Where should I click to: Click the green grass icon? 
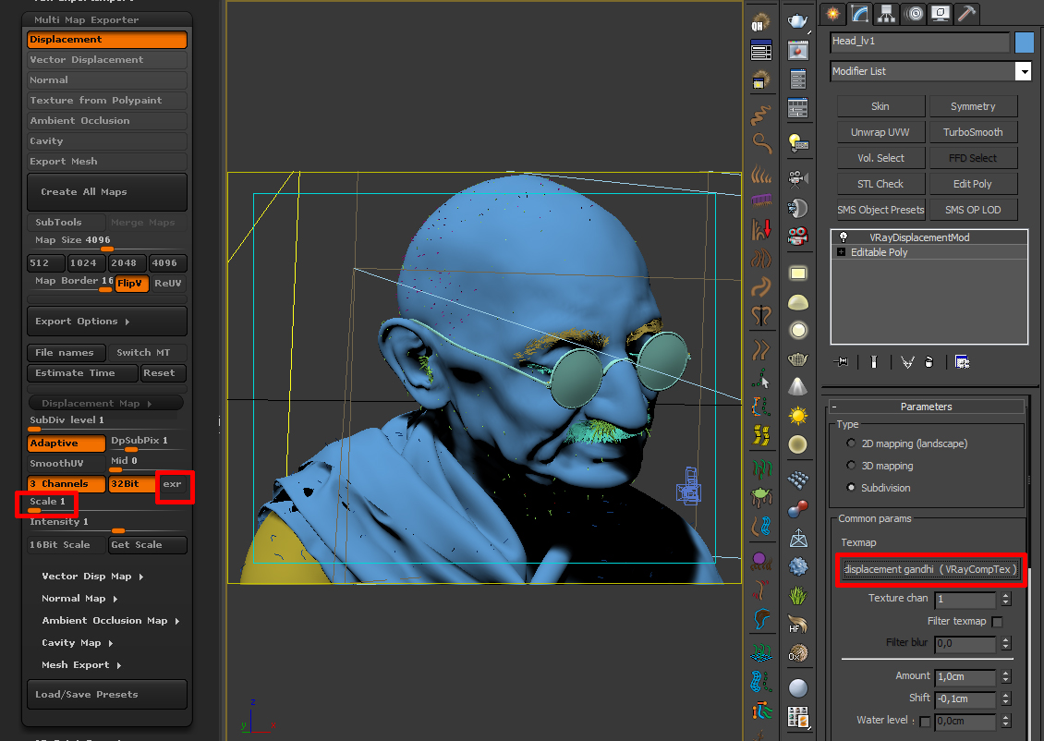797,594
